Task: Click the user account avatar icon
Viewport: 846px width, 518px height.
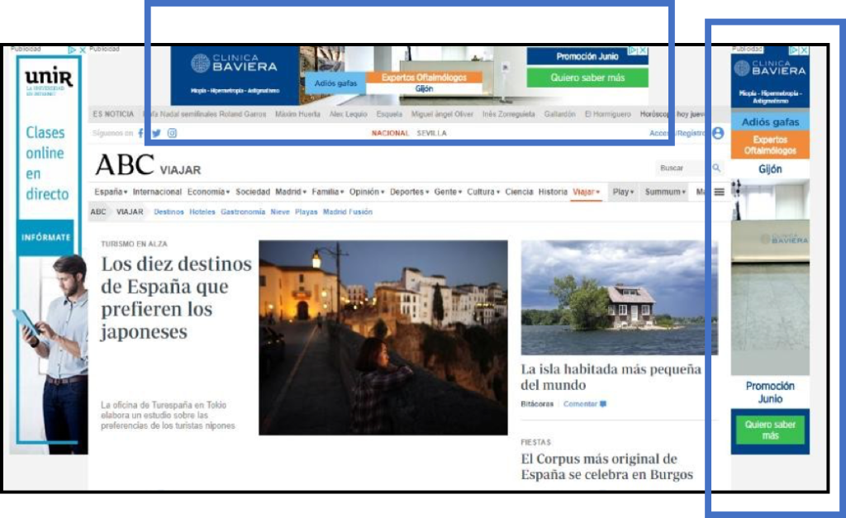Action: 717,133
